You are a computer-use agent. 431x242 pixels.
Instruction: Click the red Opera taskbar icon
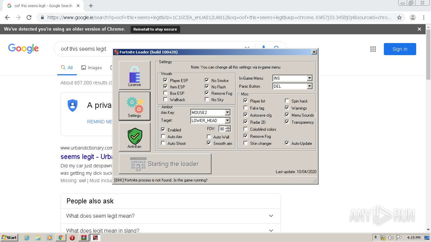pos(72,238)
